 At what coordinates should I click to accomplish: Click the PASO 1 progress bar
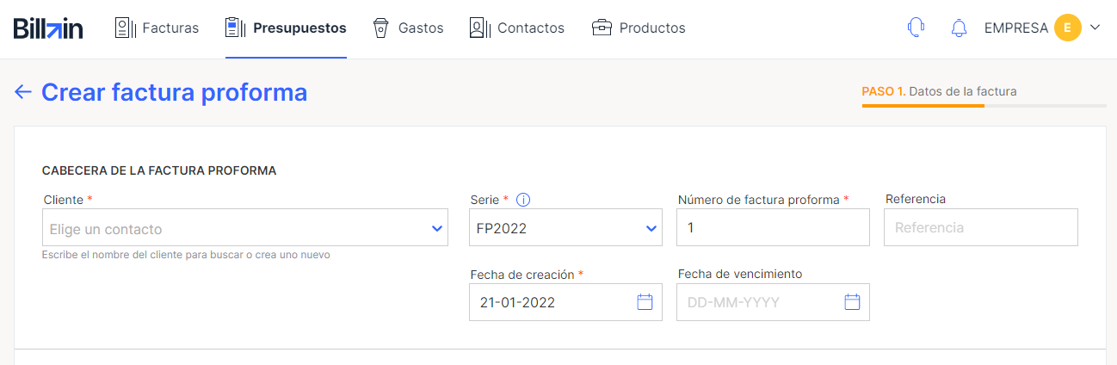click(984, 106)
